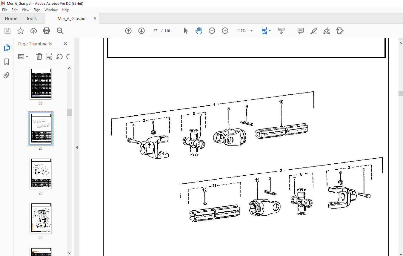Select the page 28 thumbnail
403x256 pixels.
coord(41,174)
